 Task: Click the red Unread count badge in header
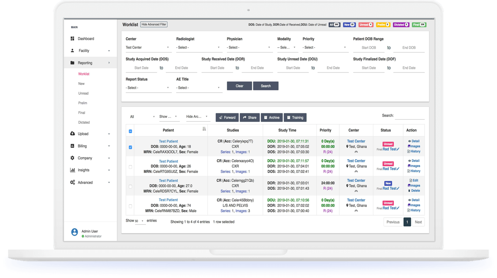(x=366, y=25)
